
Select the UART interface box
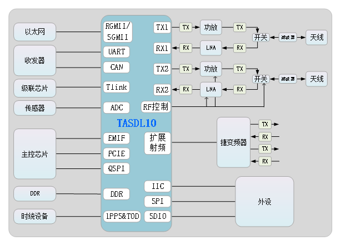(117, 52)
